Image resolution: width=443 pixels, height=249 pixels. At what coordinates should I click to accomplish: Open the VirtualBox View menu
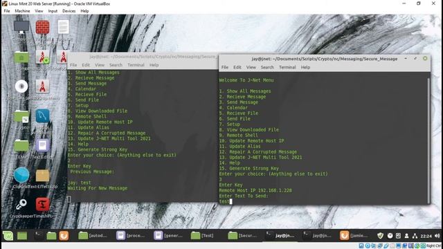pos(39,11)
